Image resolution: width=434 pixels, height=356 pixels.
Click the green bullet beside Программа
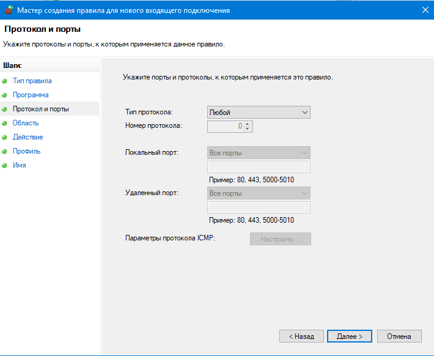[x=5, y=95]
